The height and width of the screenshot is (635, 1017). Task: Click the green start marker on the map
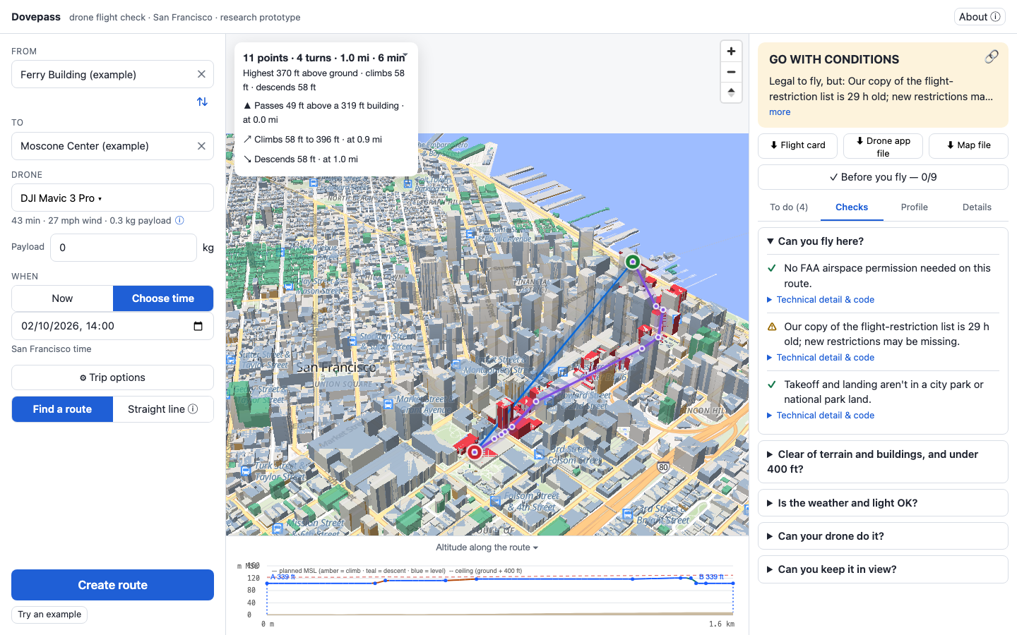click(633, 262)
